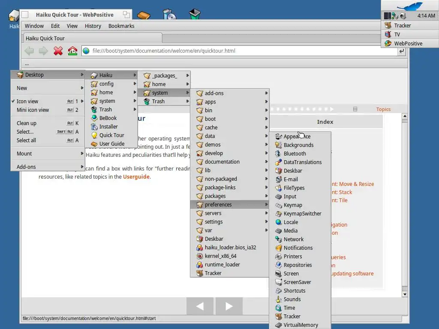Viewport: 439px width, 329px height.
Task: Open the Edit menu
Action: coord(55,26)
